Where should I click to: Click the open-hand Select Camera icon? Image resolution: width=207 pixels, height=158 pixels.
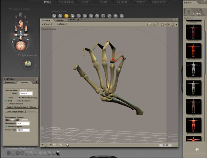(21, 24)
